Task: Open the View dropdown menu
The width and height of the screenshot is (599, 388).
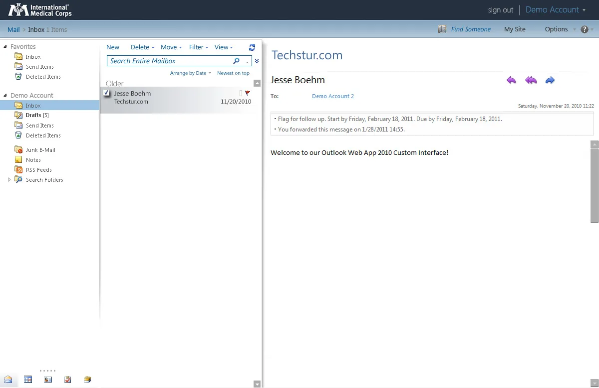Action: tap(224, 47)
